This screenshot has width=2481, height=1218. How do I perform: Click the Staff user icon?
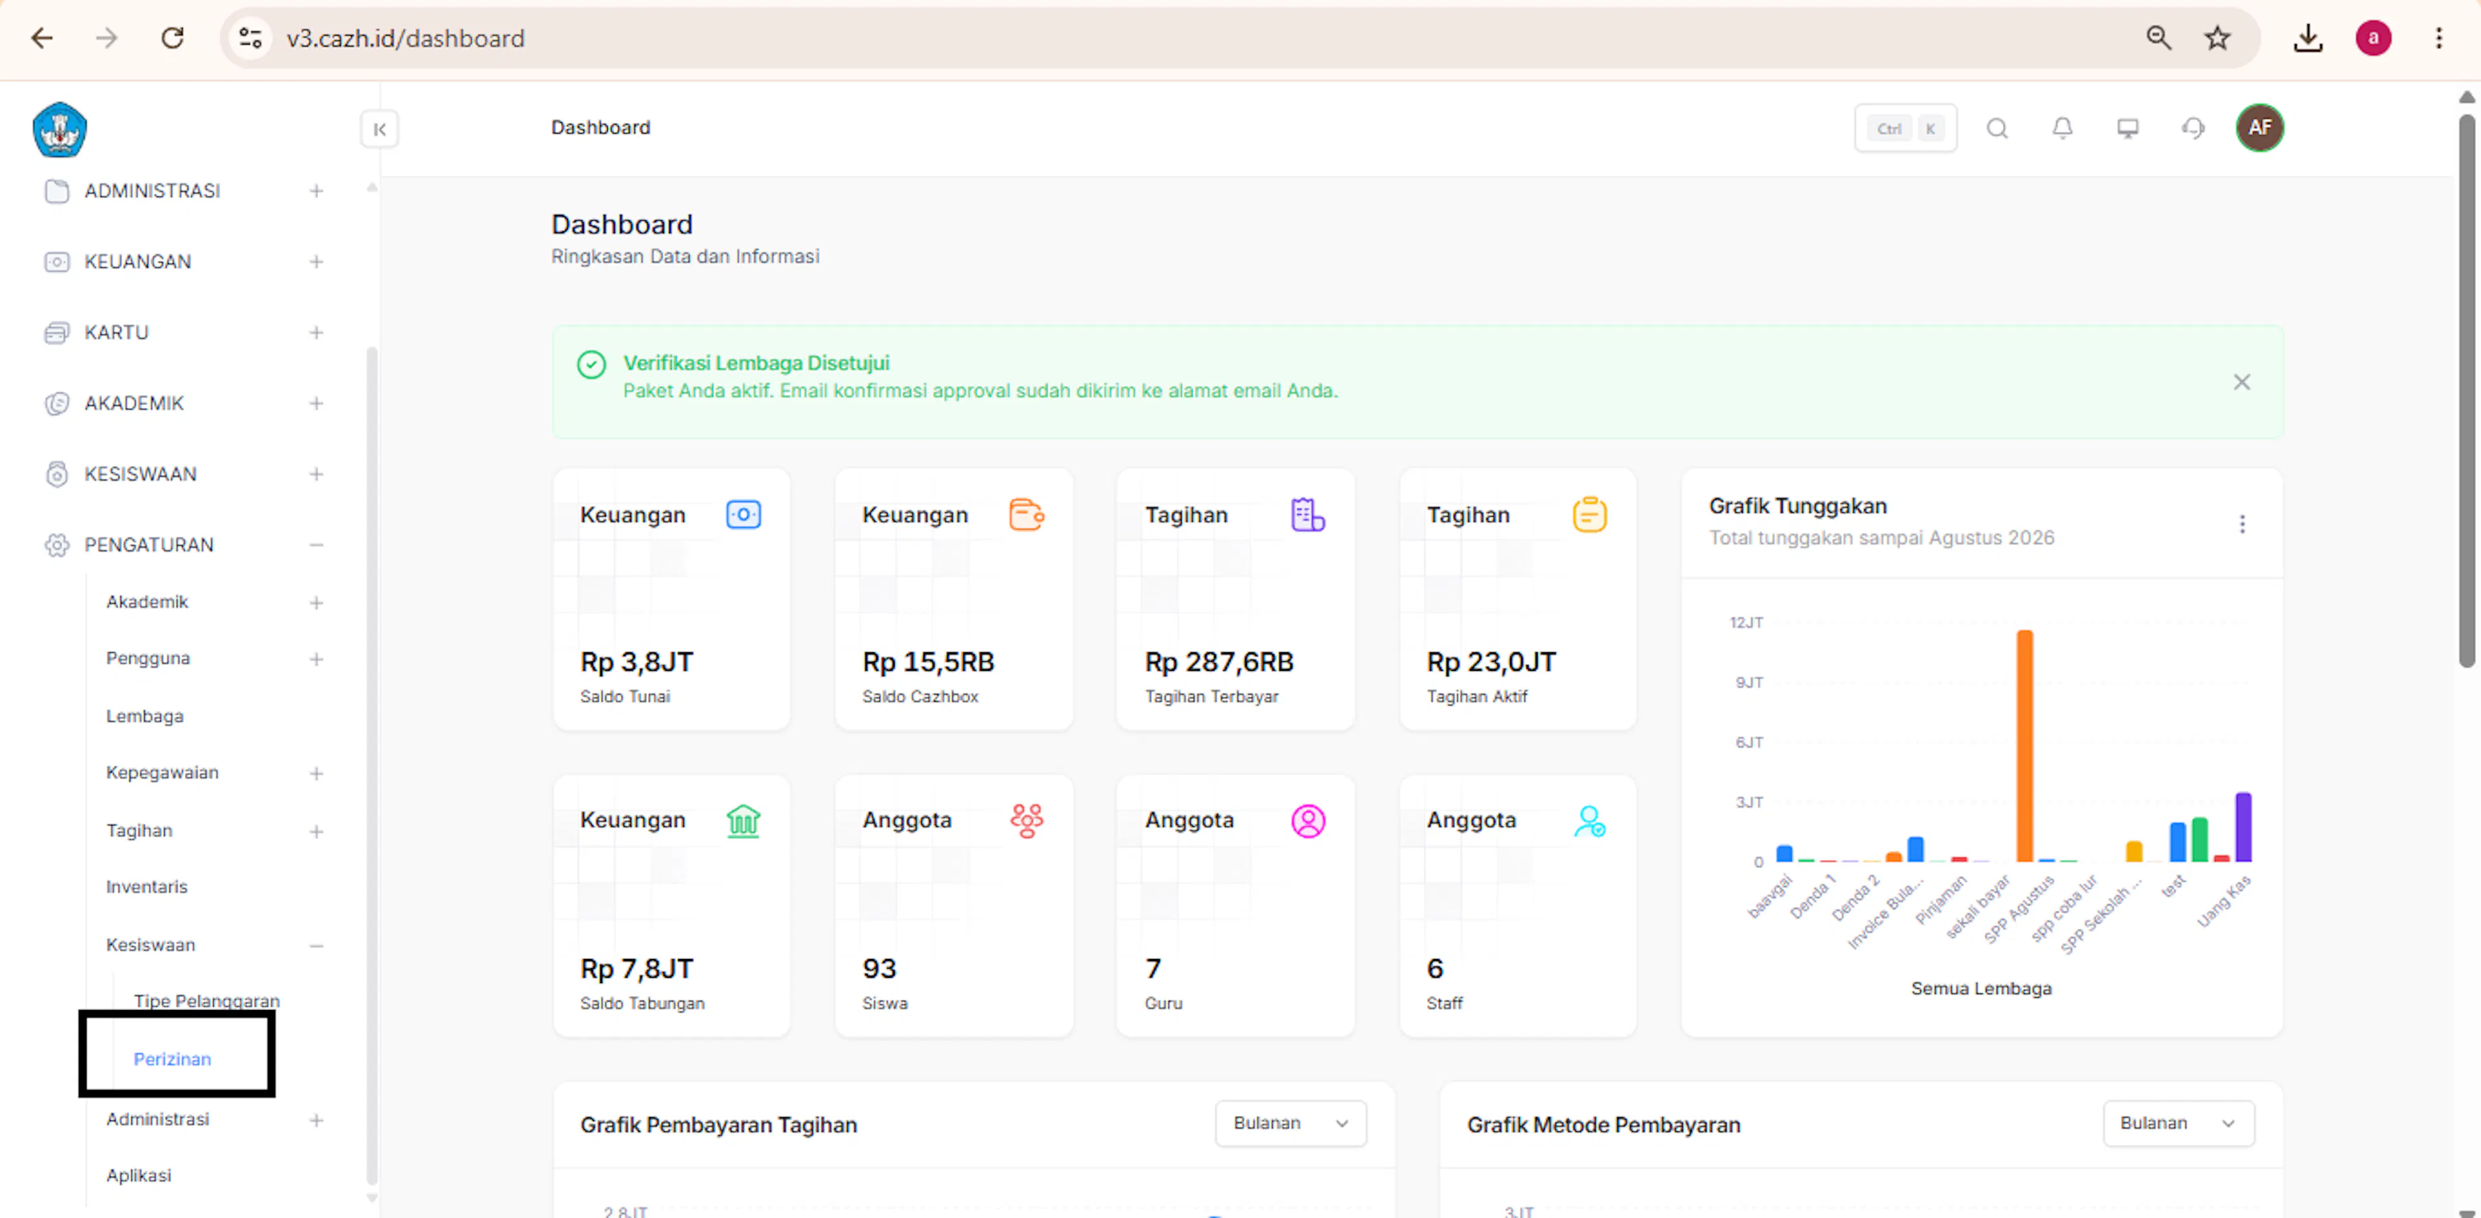1590,821
